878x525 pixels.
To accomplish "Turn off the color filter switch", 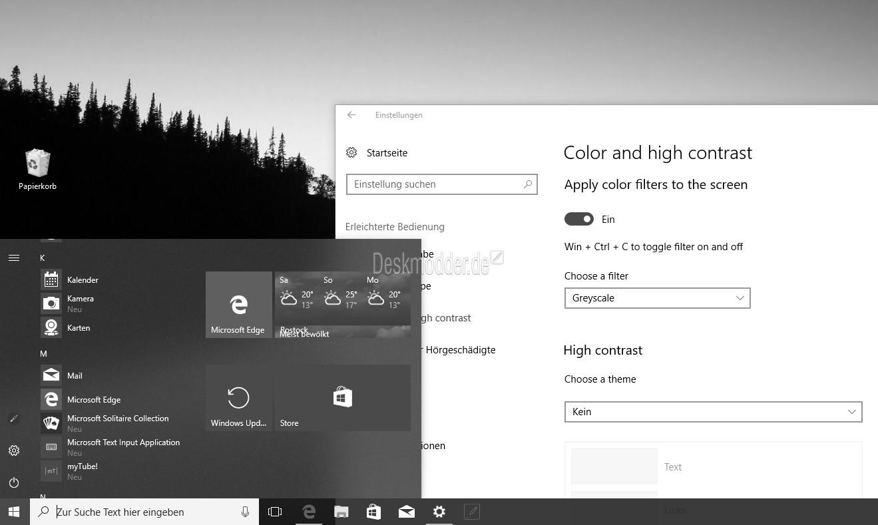I will (x=579, y=219).
